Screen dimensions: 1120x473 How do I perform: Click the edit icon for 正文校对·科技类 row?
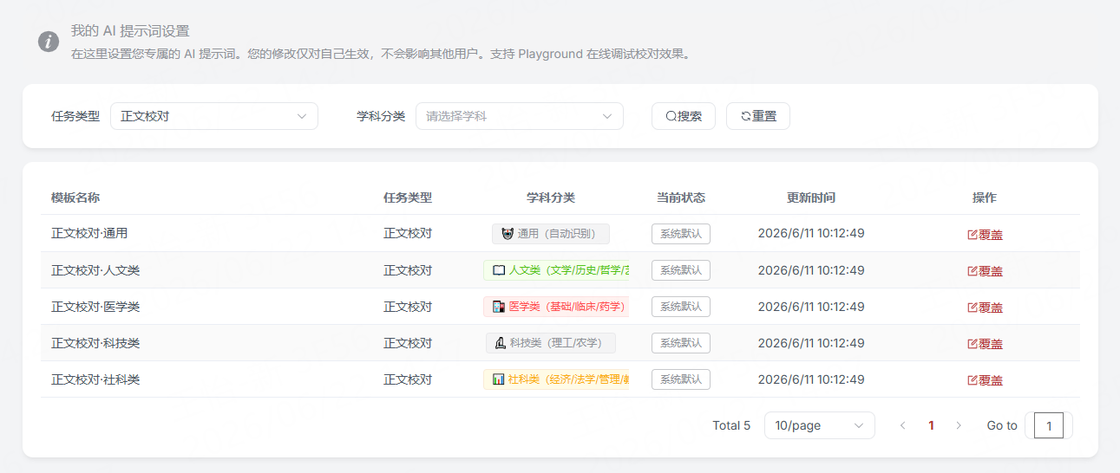pyautogui.click(x=973, y=344)
